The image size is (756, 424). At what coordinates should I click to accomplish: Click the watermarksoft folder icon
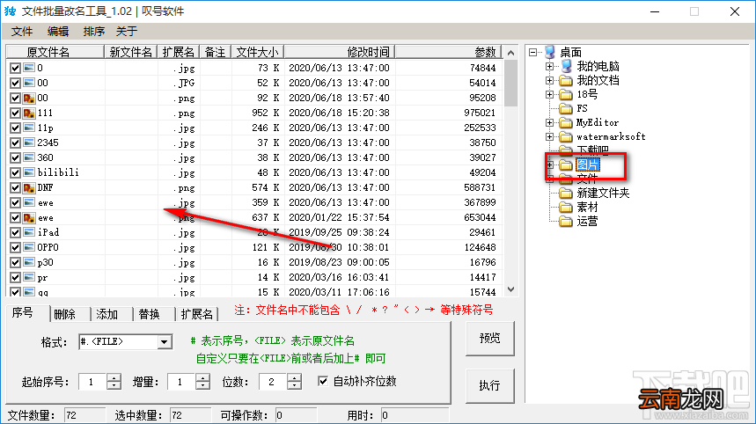click(566, 137)
